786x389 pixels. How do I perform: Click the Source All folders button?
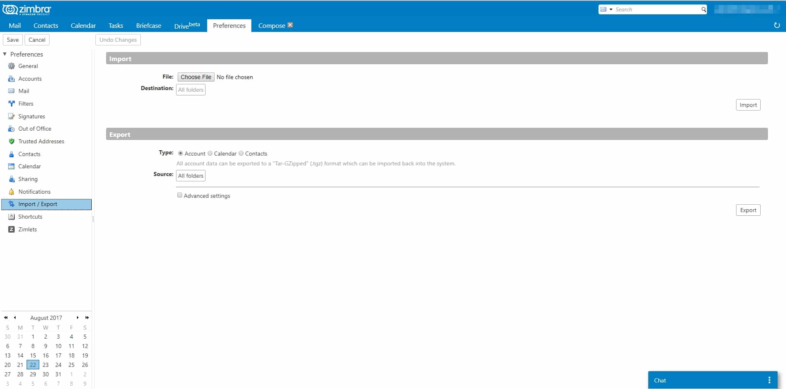(191, 176)
